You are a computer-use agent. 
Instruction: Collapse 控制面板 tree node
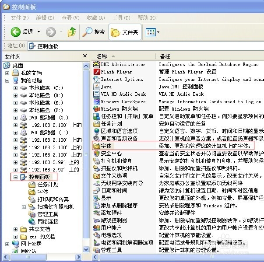(x=15, y=177)
